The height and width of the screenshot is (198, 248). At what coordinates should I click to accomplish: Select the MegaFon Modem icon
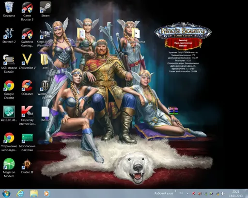tap(9, 168)
